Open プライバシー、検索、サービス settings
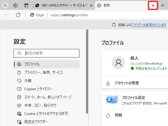Viewport: 168px width, 126px height. pos(47,73)
